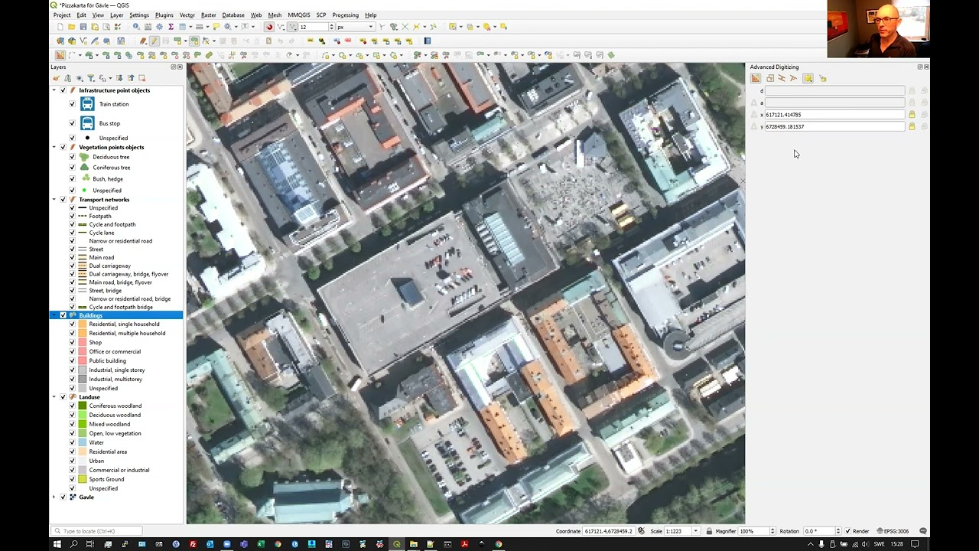Save project with floppy disk toolbar icon
Viewport: 979px width, 551px height.
[x=83, y=27]
